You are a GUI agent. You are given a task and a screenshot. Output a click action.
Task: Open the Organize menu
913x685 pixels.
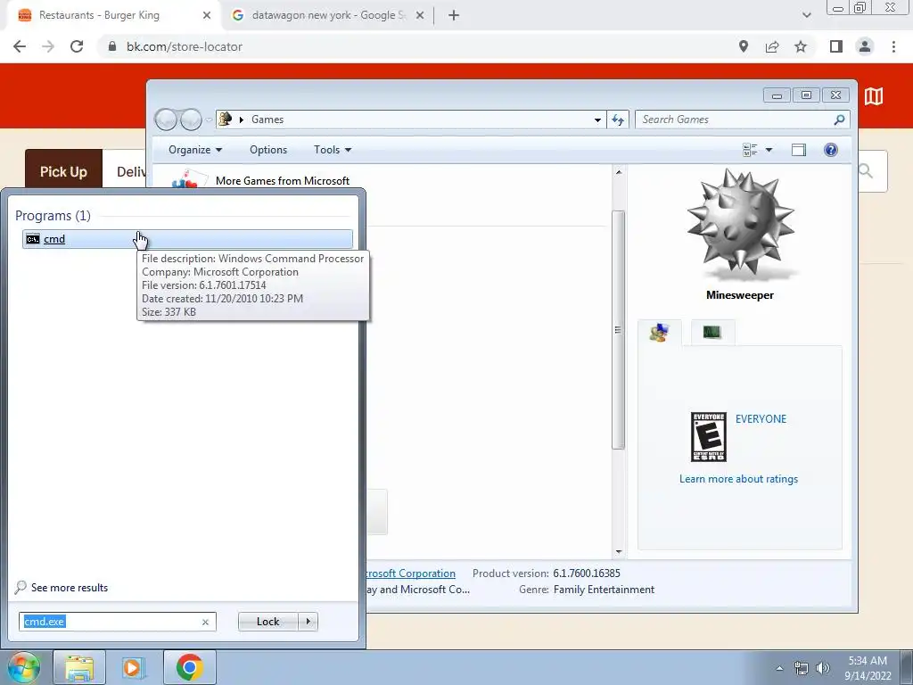(x=195, y=150)
